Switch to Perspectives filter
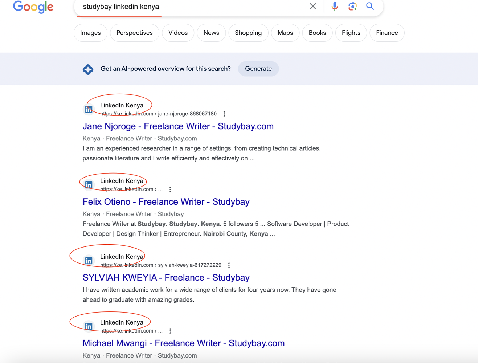Image resolution: width=478 pixels, height=363 pixels. click(x=135, y=33)
